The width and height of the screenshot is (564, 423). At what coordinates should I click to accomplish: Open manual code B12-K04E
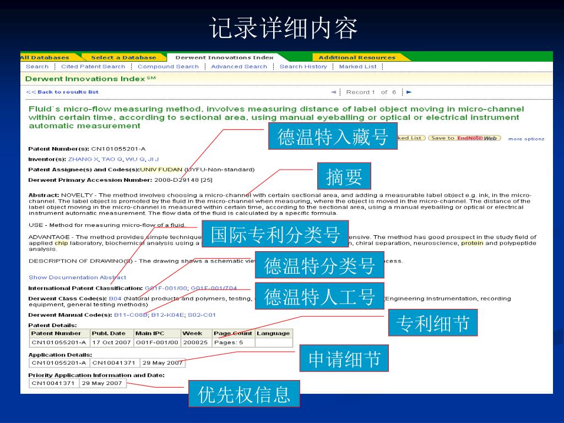click(168, 314)
